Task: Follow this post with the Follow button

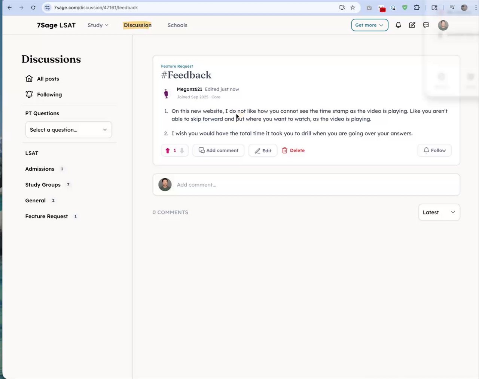Action: pyautogui.click(x=434, y=150)
